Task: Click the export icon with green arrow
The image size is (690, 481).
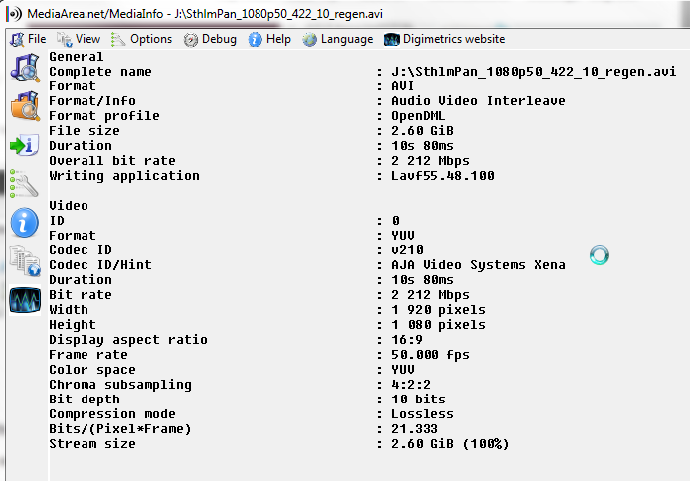Action: [x=24, y=145]
